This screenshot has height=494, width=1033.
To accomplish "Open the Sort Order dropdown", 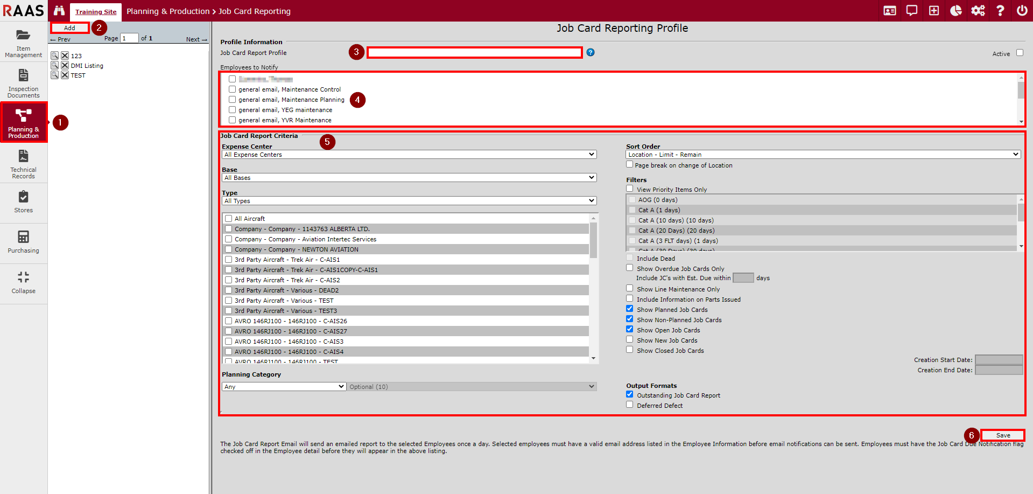I will click(x=823, y=155).
